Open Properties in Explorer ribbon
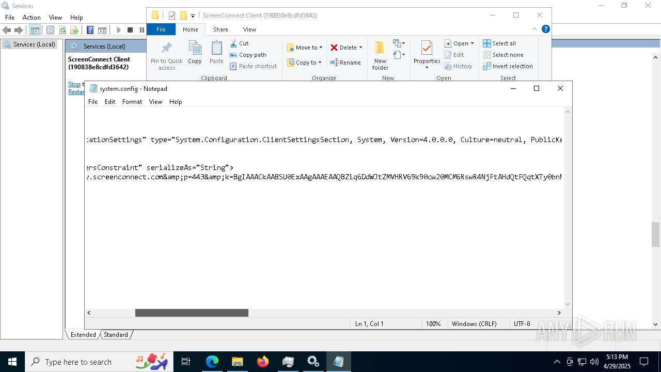The image size is (661, 372). pyautogui.click(x=427, y=55)
